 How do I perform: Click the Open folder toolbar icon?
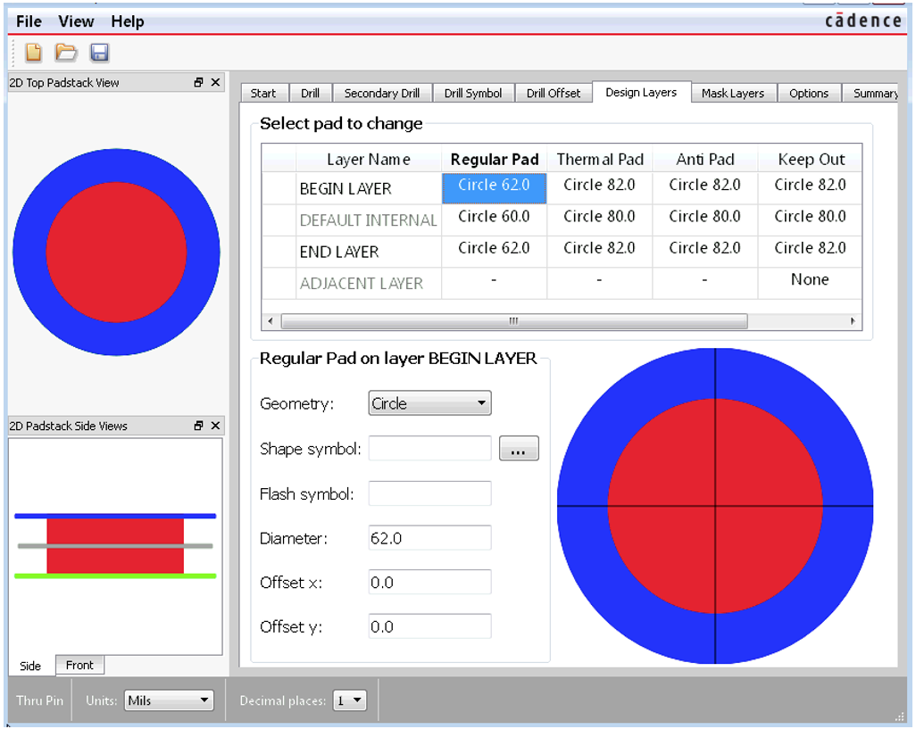66,53
